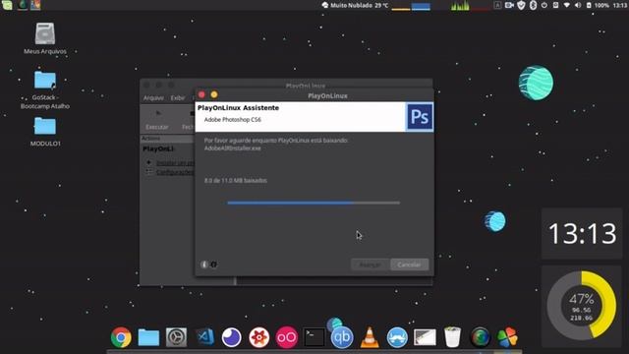Click the download progress bar
The width and height of the screenshot is (629, 354).
[x=314, y=203]
